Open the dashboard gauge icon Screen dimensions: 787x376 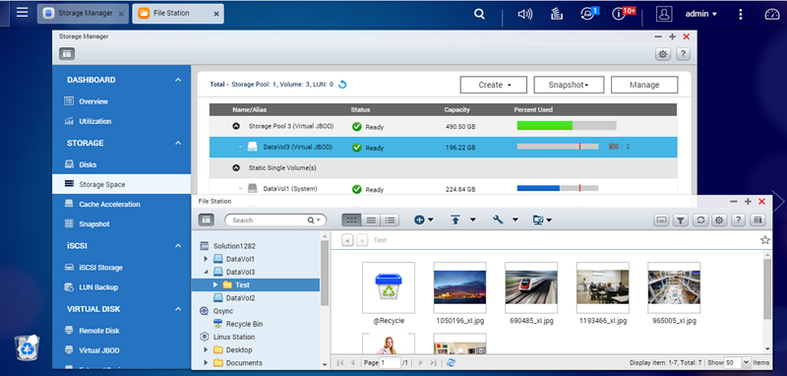[772, 14]
